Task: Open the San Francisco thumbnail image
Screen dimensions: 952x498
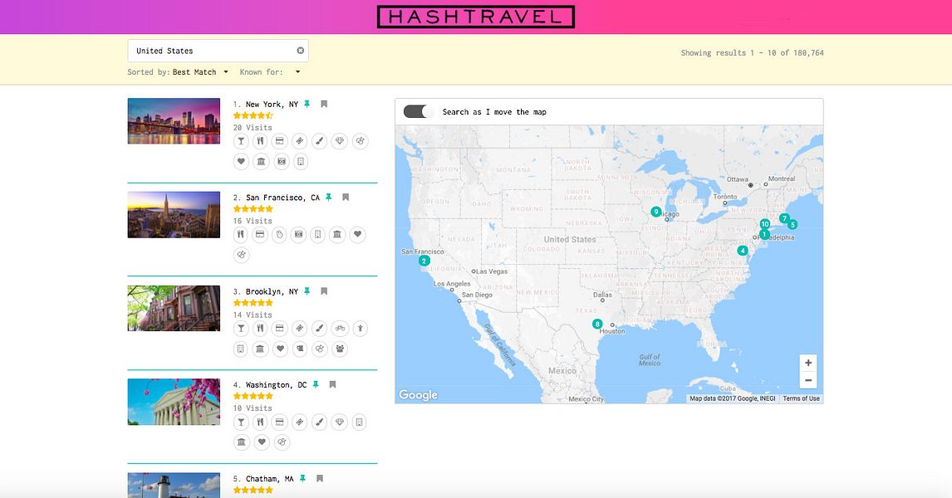Action: coord(174,215)
